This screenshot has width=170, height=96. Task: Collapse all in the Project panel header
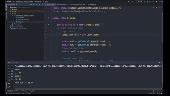click(x=36, y=5)
